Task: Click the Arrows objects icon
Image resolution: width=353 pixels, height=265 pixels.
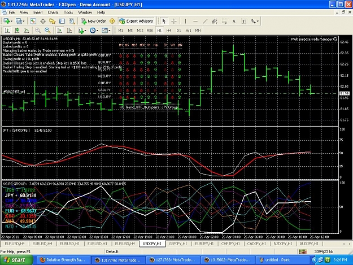Action: (x=254, y=21)
